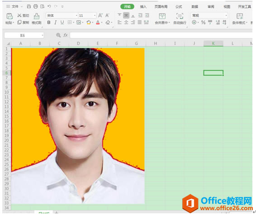
Task: Click the magnifier icon beside fx
Action: [x=58, y=35]
